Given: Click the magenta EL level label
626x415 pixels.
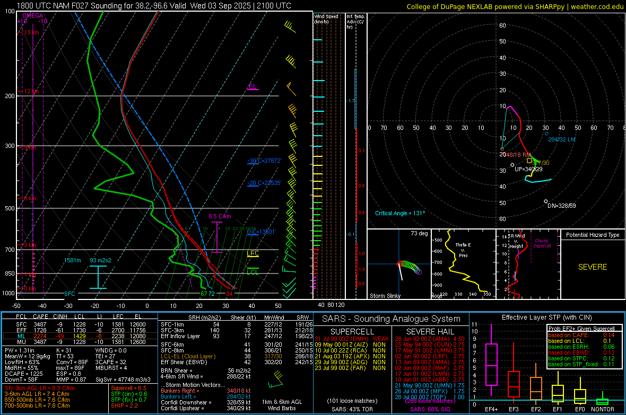Looking at the screenshot, I should coord(253,86).
